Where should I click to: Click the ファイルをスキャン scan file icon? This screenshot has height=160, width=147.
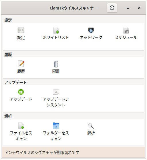[x=21, y=126]
